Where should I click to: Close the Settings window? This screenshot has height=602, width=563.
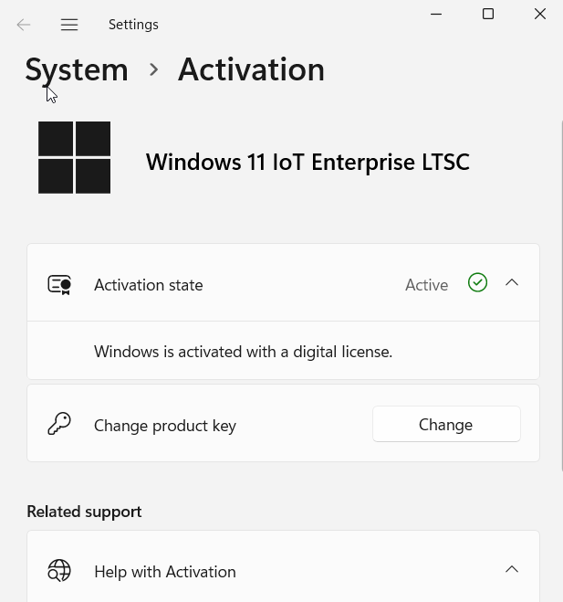tap(540, 15)
